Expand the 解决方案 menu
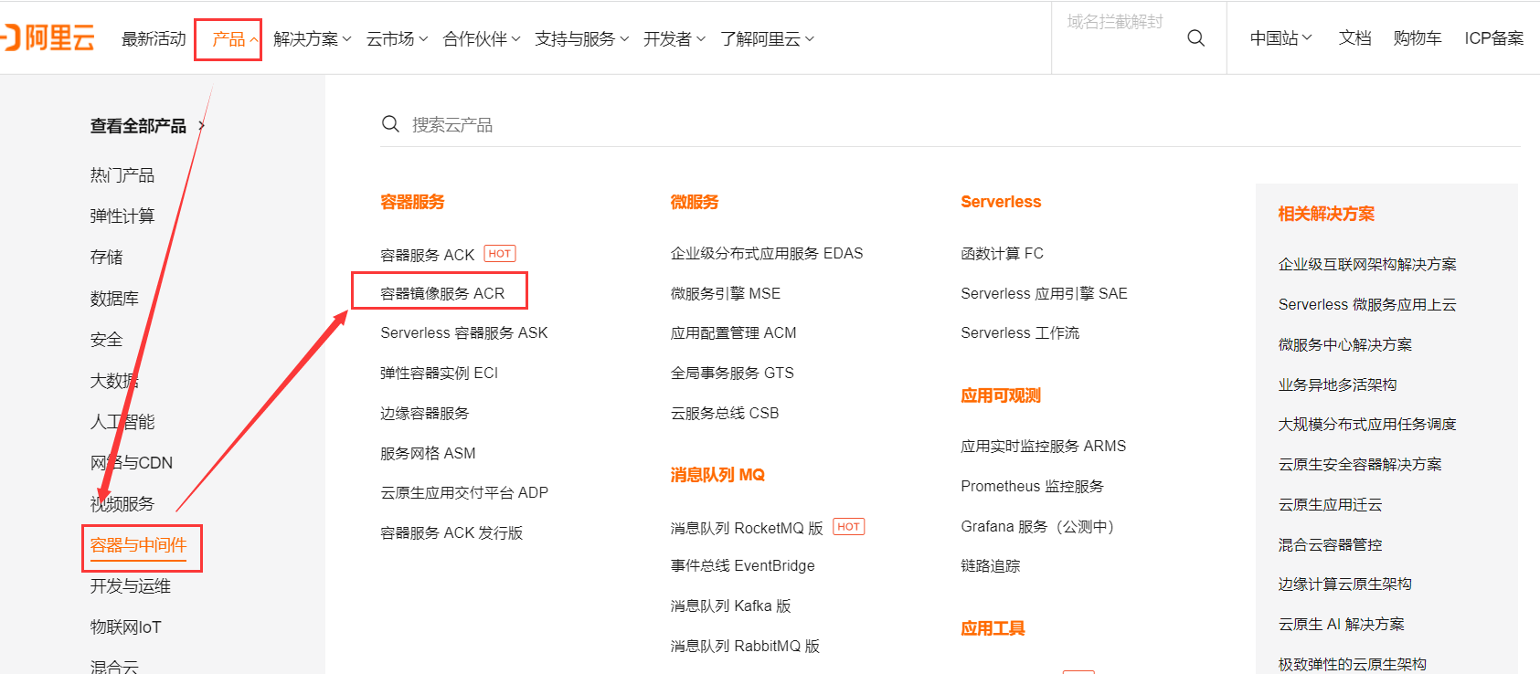This screenshot has width=1540, height=674. coord(312,39)
